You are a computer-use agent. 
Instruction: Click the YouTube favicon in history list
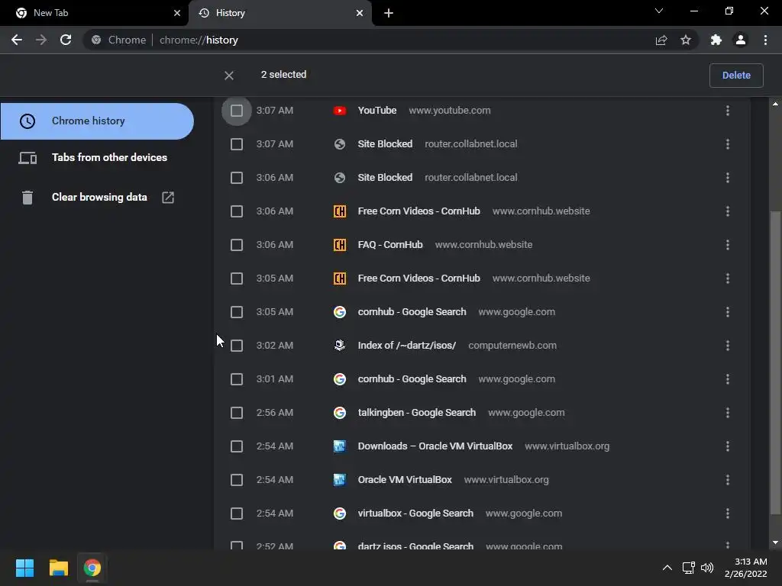pos(340,111)
